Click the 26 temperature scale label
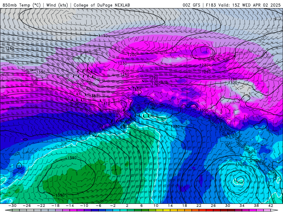The width and height of the screenshot is (283, 212). click(213, 206)
